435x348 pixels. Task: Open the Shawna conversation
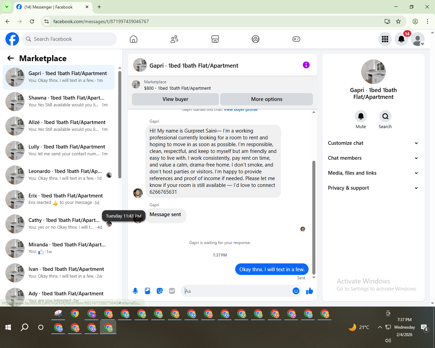pos(58,101)
